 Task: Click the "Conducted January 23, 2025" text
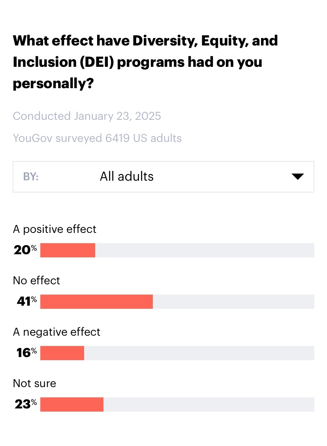[x=87, y=116]
